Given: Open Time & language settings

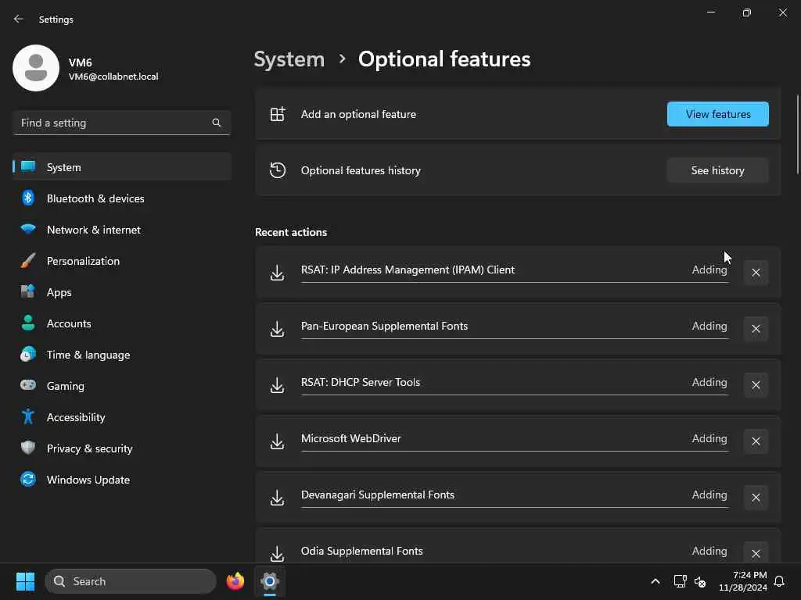Looking at the screenshot, I should pyautogui.click(x=88, y=355).
